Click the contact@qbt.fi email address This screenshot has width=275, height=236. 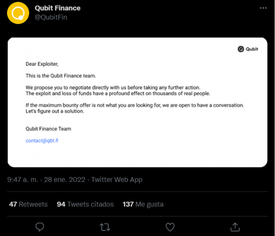42,141
